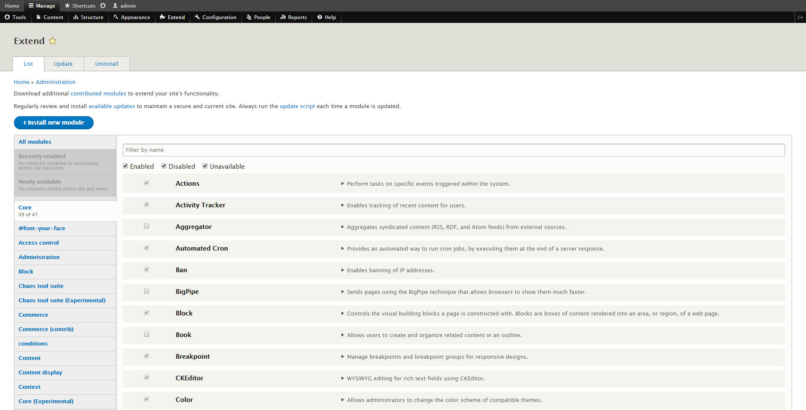Switch to the Uninstall tab
The width and height of the screenshot is (806, 410).
coord(107,64)
